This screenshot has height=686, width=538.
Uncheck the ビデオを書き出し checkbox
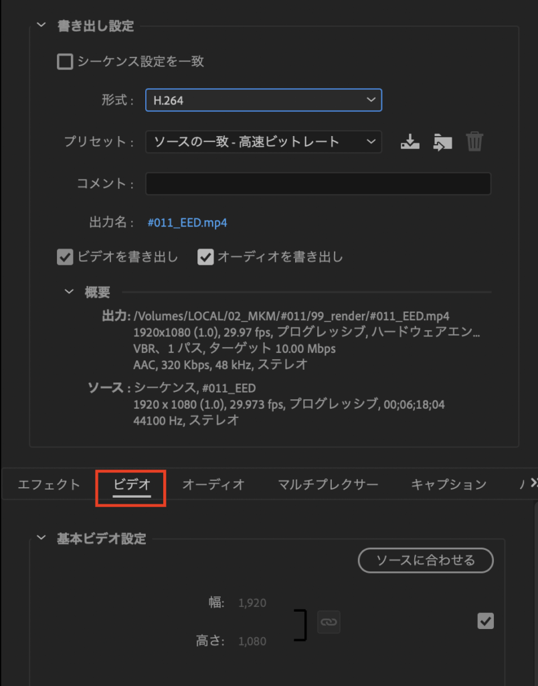pyautogui.click(x=65, y=257)
